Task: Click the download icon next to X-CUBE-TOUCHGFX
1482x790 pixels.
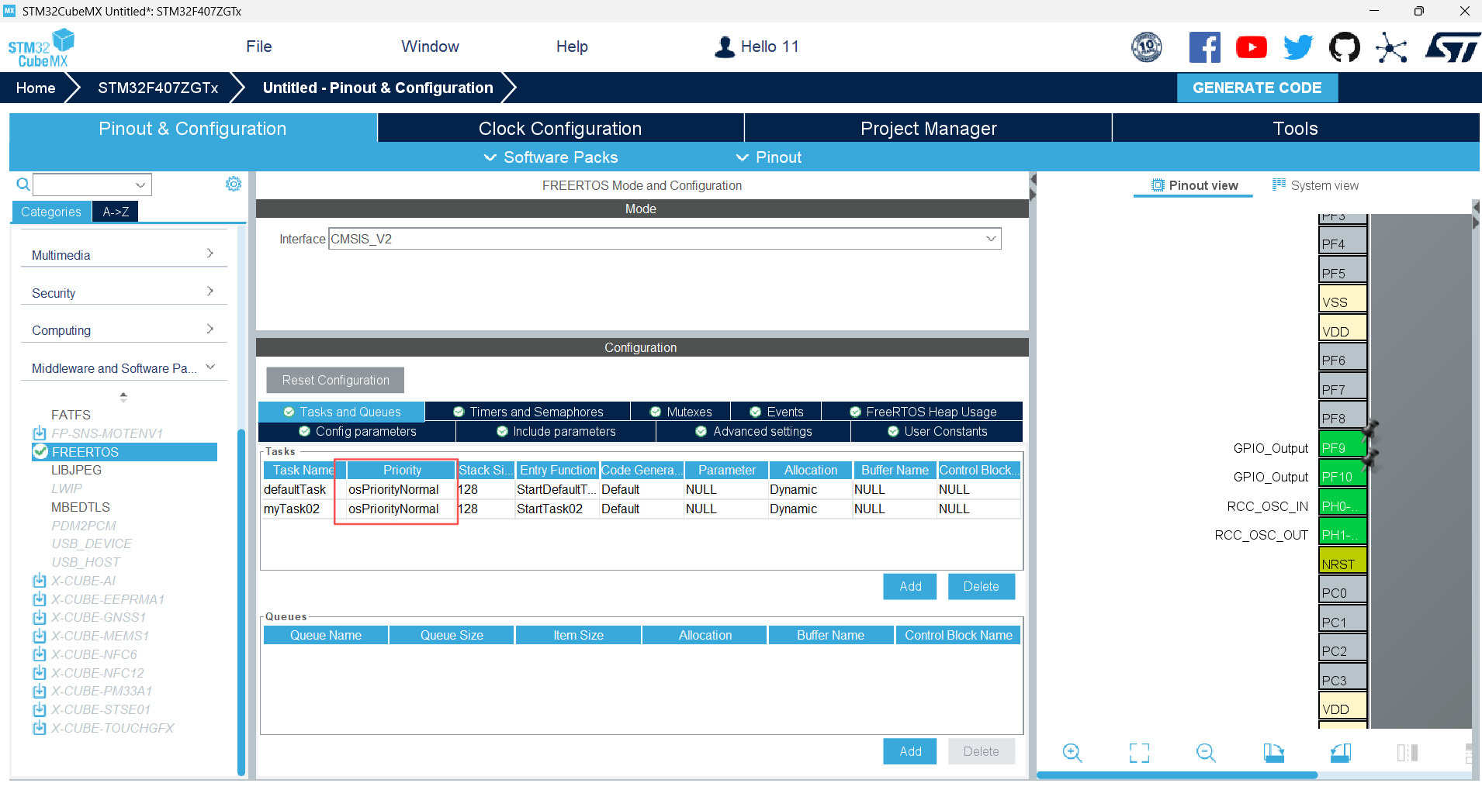Action: pos(40,728)
